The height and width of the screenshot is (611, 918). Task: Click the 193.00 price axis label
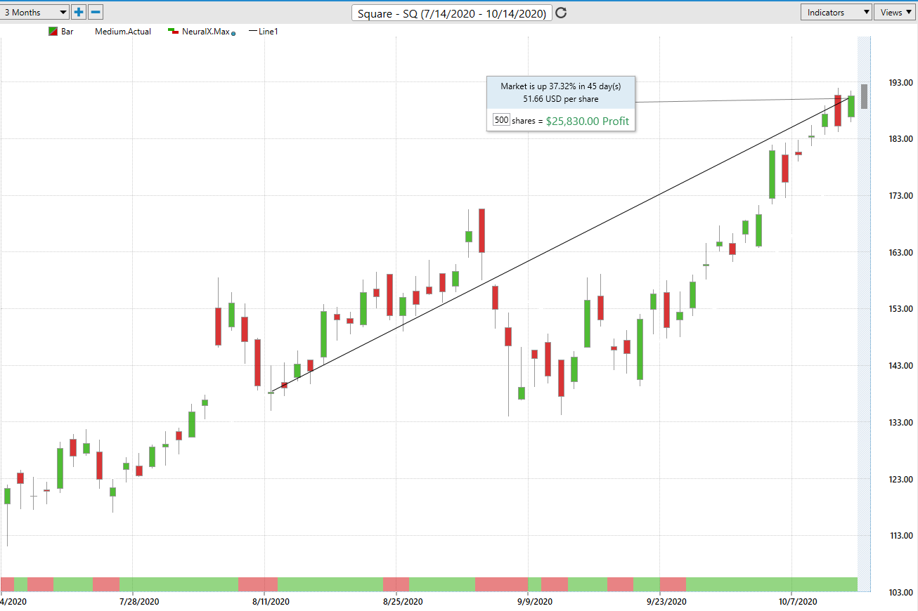point(900,83)
